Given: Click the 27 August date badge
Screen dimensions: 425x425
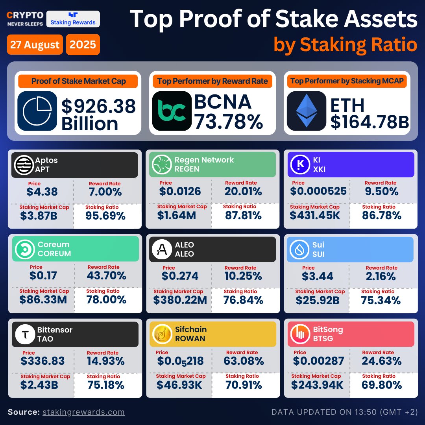Looking at the screenshot, I should click(x=35, y=44).
